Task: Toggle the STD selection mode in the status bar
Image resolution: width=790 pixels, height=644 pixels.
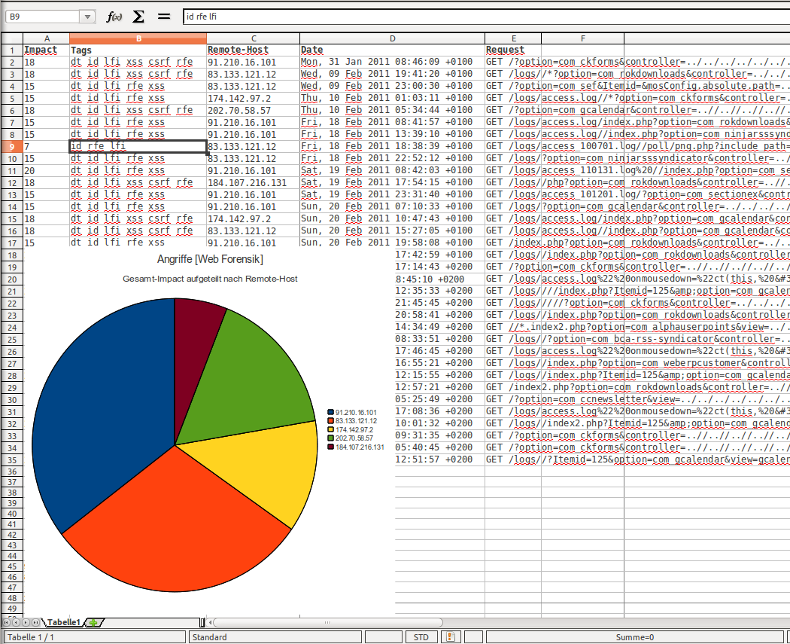Action: pos(421,636)
